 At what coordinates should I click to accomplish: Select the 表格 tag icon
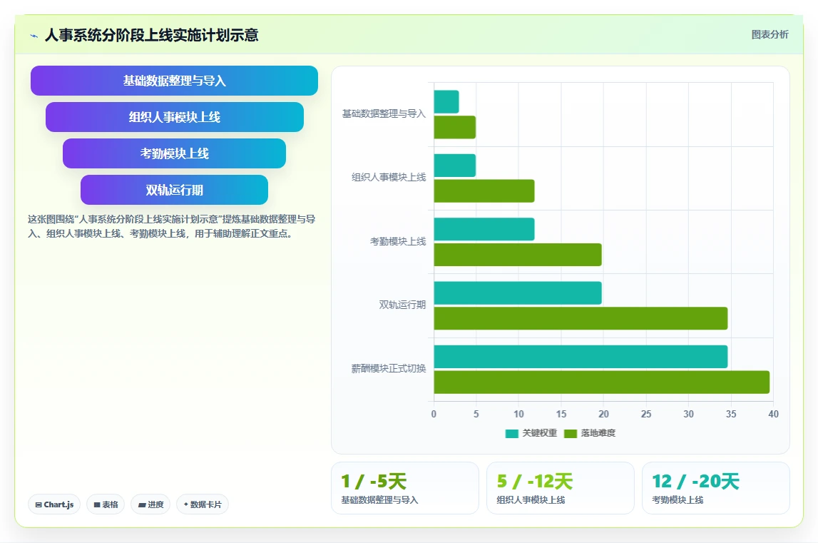[96, 505]
